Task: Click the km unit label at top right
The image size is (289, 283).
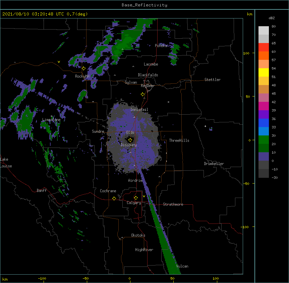Action: click(249, 14)
